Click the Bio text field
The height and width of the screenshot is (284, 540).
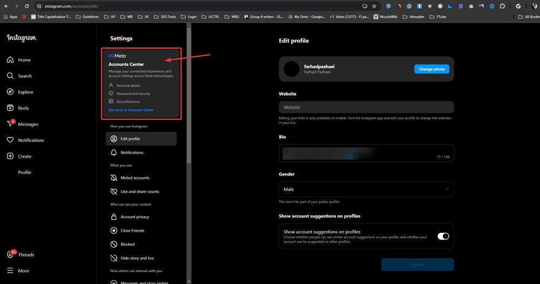click(366, 153)
